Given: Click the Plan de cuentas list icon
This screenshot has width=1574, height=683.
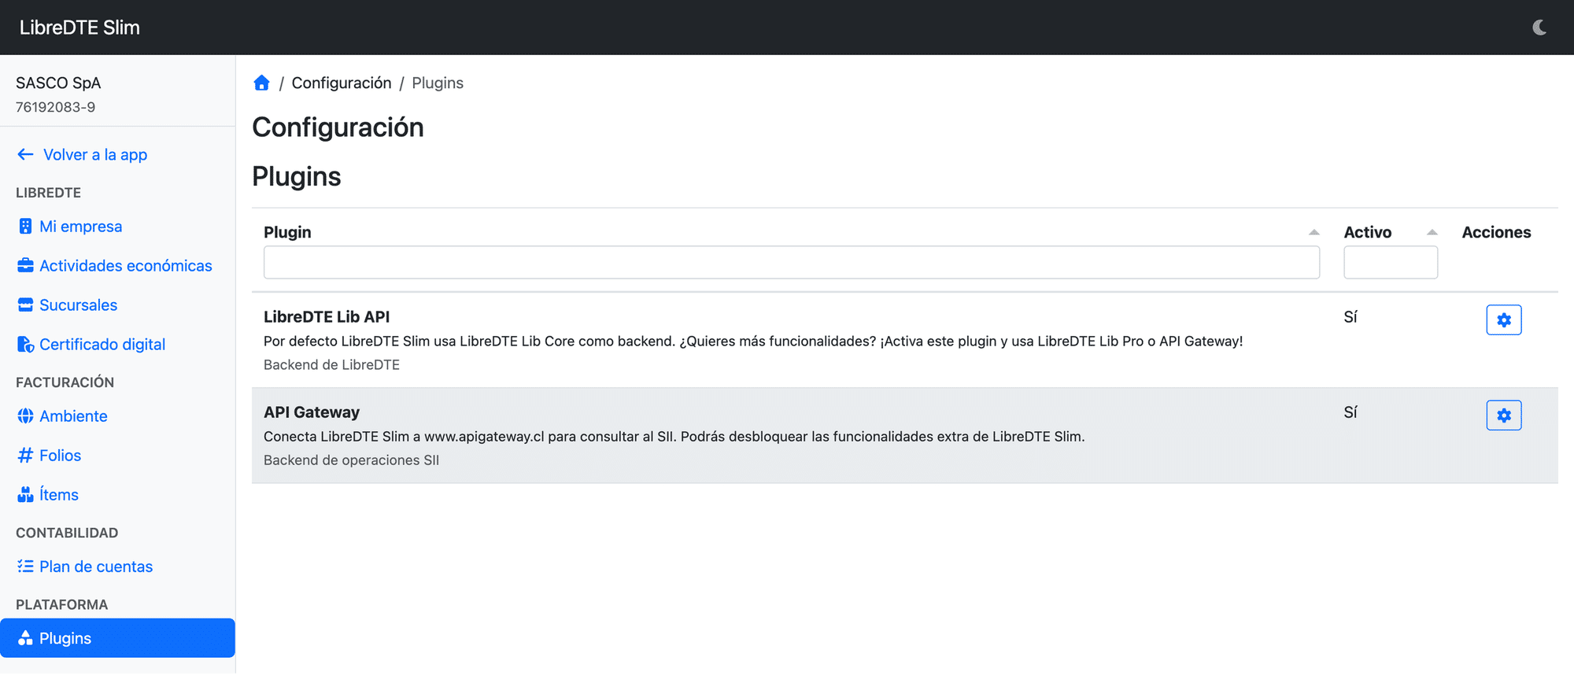Looking at the screenshot, I should (x=25, y=567).
